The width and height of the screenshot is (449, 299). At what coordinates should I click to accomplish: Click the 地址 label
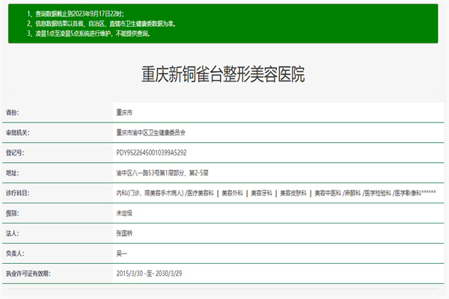12,173
